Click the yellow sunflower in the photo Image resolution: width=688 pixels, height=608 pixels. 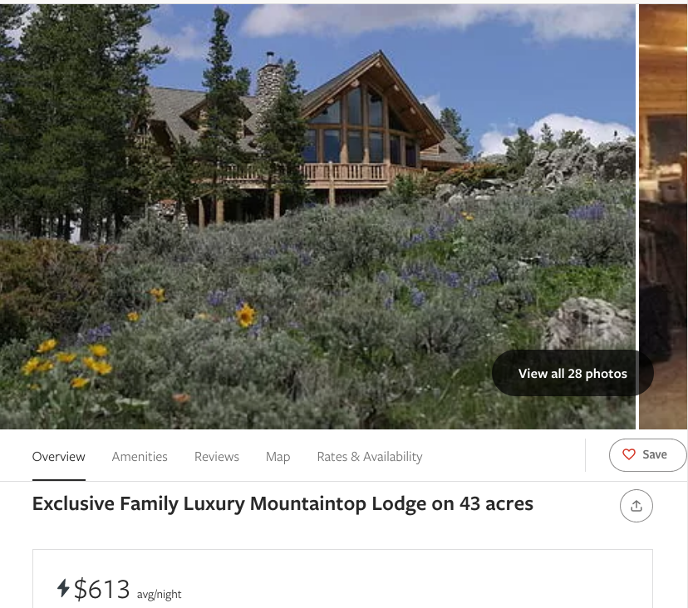[246, 315]
